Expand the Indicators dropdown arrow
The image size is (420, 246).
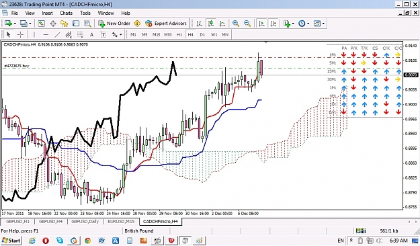(x=293, y=24)
